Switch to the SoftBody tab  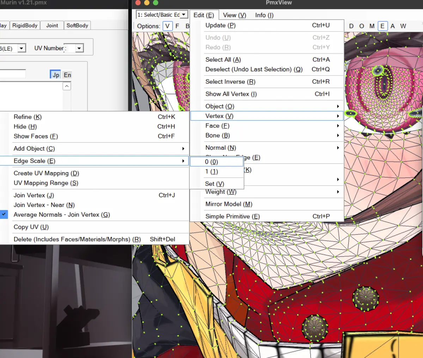77,25
